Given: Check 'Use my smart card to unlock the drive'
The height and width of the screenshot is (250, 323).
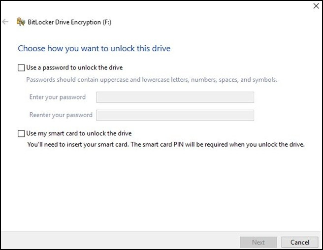Looking at the screenshot, I should [21, 134].
